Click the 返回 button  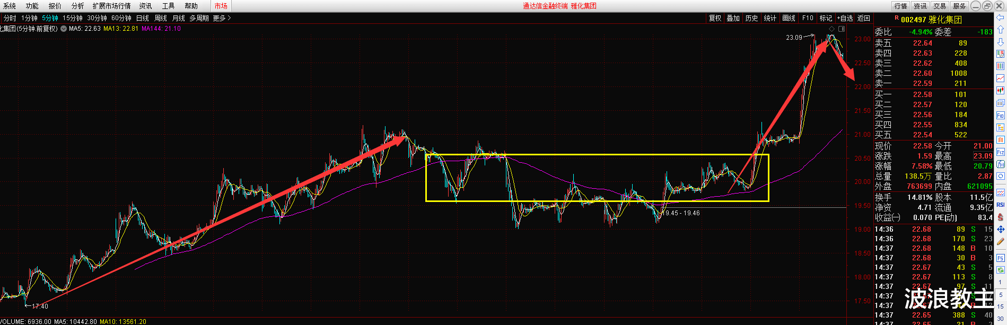tap(864, 18)
